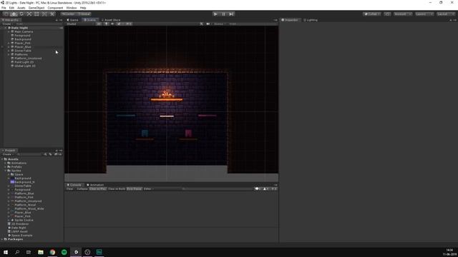
Task: Select Background_N sprite in Project
Action: click(24, 182)
